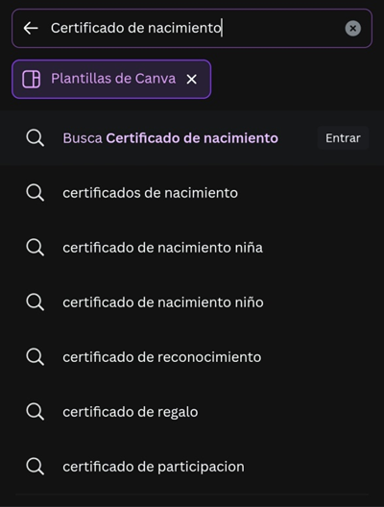The width and height of the screenshot is (384, 507).
Task: Clear the search text with X icon
Action: (353, 29)
